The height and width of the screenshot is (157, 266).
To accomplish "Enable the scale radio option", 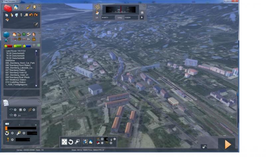I will tap(24, 133).
